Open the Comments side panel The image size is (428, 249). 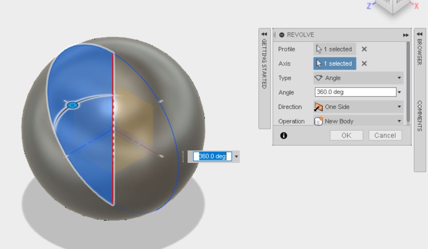click(420, 116)
